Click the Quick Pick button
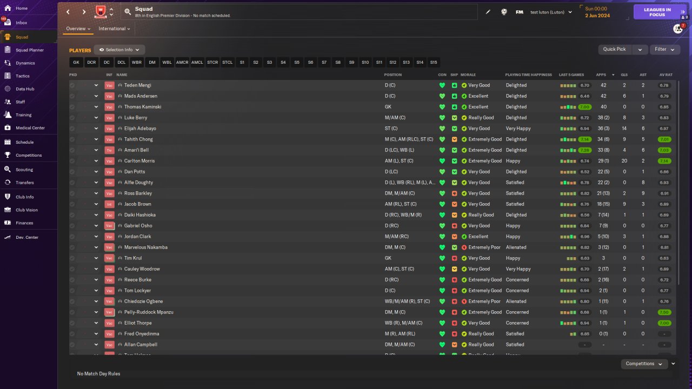 coord(615,49)
